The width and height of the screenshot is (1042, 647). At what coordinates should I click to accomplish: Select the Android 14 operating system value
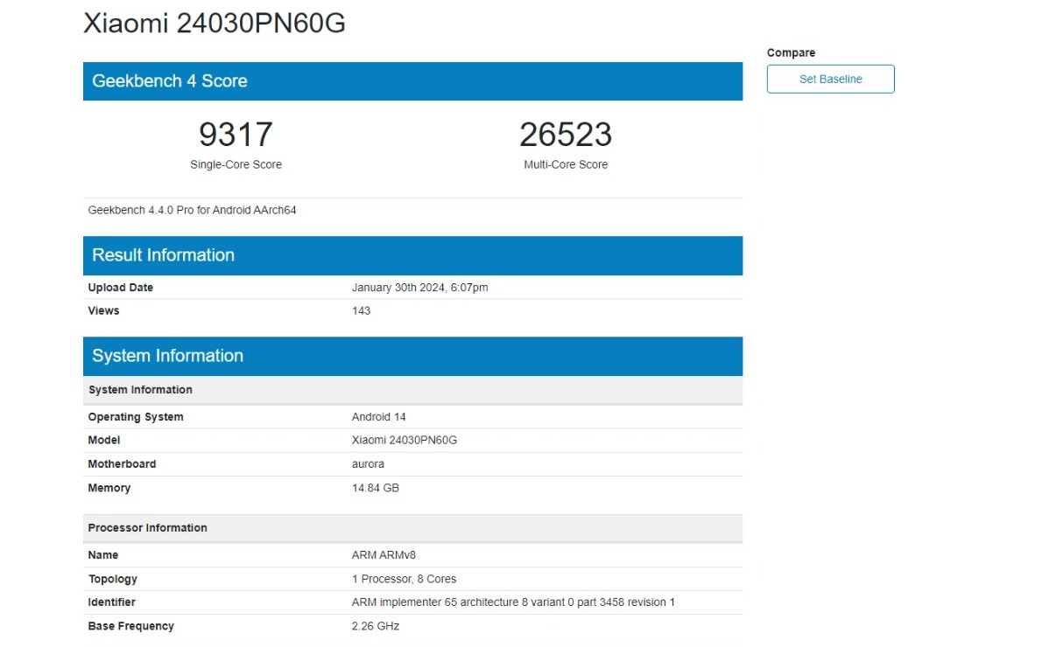[x=378, y=417]
